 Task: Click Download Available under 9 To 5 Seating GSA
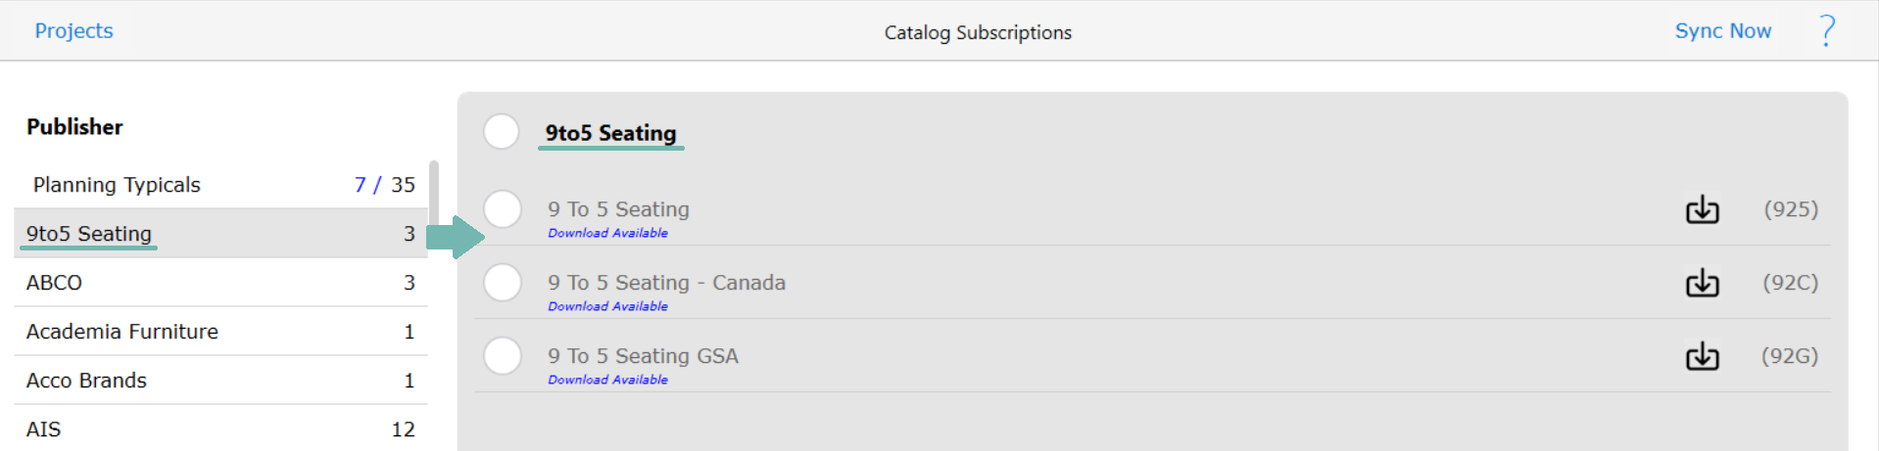click(x=607, y=380)
